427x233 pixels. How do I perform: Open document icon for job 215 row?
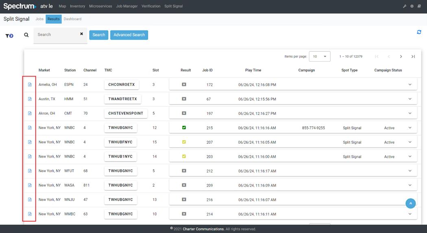pyautogui.click(x=30, y=128)
